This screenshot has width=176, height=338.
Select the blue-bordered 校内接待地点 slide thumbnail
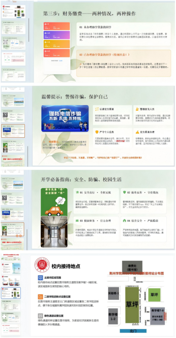pos(11,293)
